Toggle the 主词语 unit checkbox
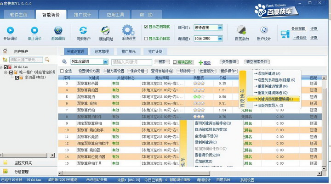This screenshot has width=331, height=184. (x=17, y=78)
